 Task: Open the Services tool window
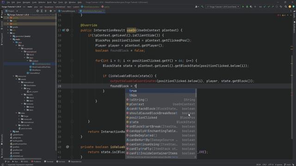[61, 161]
